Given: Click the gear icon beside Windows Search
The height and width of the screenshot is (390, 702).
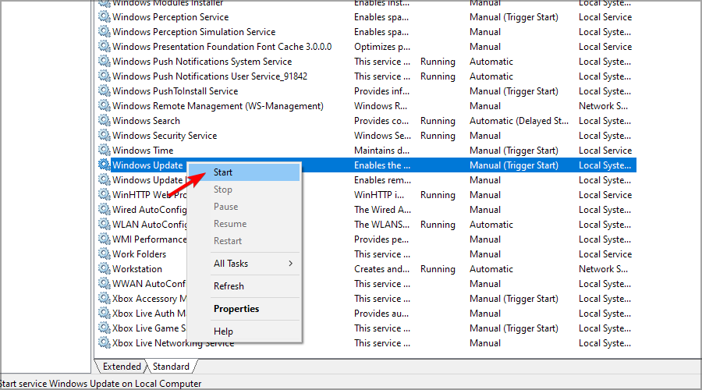Looking at the screenshot, I should click(105, 120).
